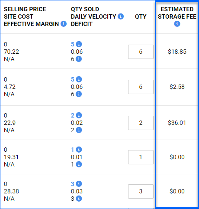This screenshot has height=209, width=199.
Task: Click QTY field in the $18.85 fee row
Action: click(x=141, y=52)
